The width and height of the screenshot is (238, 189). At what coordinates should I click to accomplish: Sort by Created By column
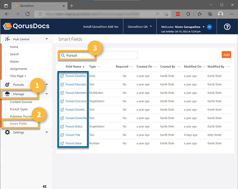[x=170, y=67]
